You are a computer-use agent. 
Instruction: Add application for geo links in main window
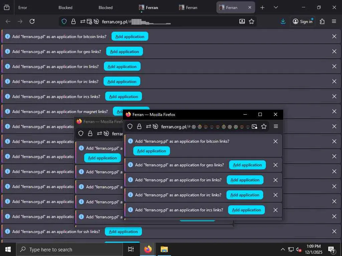pos(124,51)
